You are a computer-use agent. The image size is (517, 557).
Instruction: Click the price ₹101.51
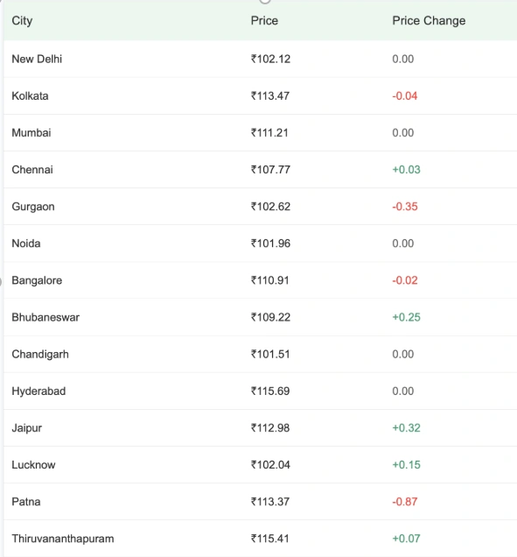pyautogui.click(x=270, y=354)
